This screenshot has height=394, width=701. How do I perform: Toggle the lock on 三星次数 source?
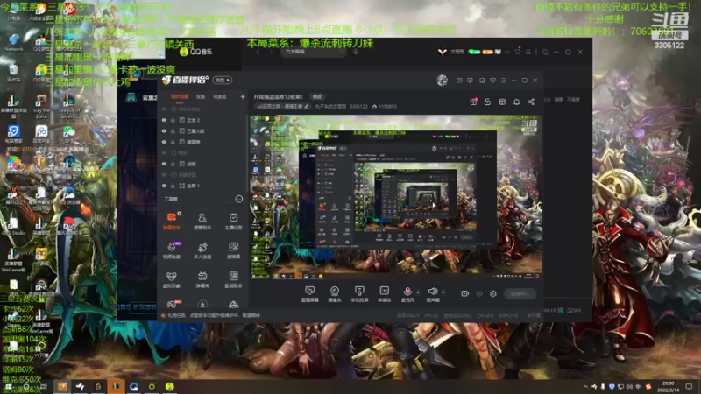point(173,131)
